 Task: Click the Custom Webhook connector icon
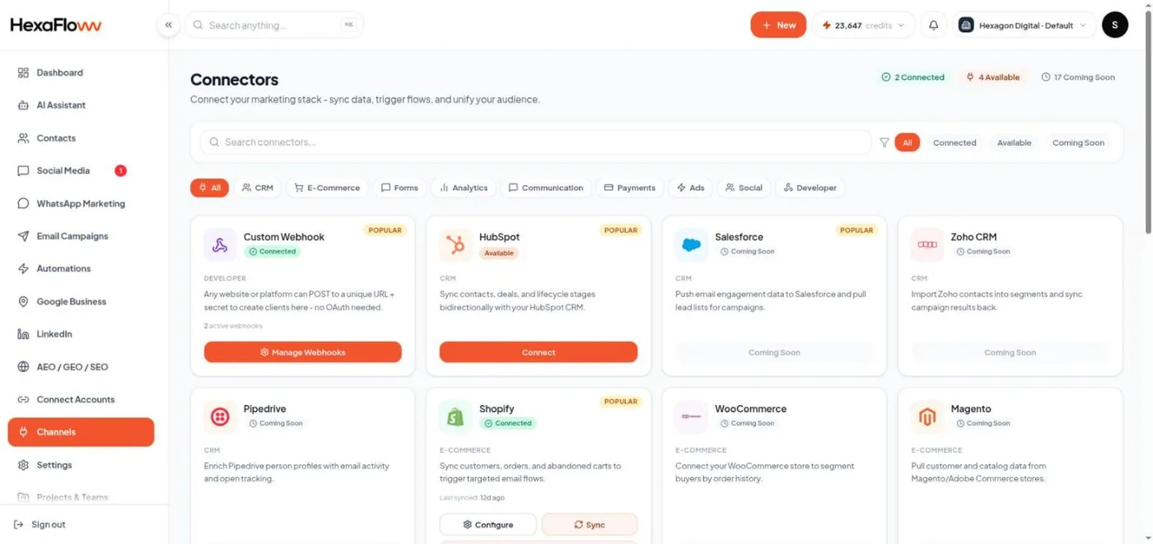[x=220, y=245]
